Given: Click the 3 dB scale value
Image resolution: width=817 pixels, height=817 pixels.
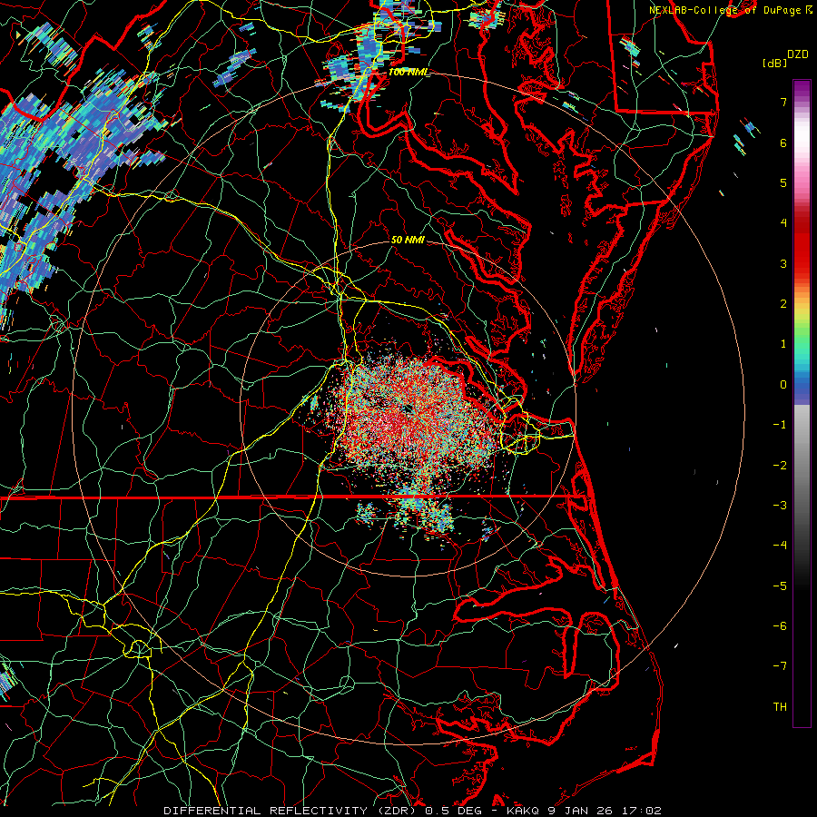Looking at the screenshot, I should point(783,263).
